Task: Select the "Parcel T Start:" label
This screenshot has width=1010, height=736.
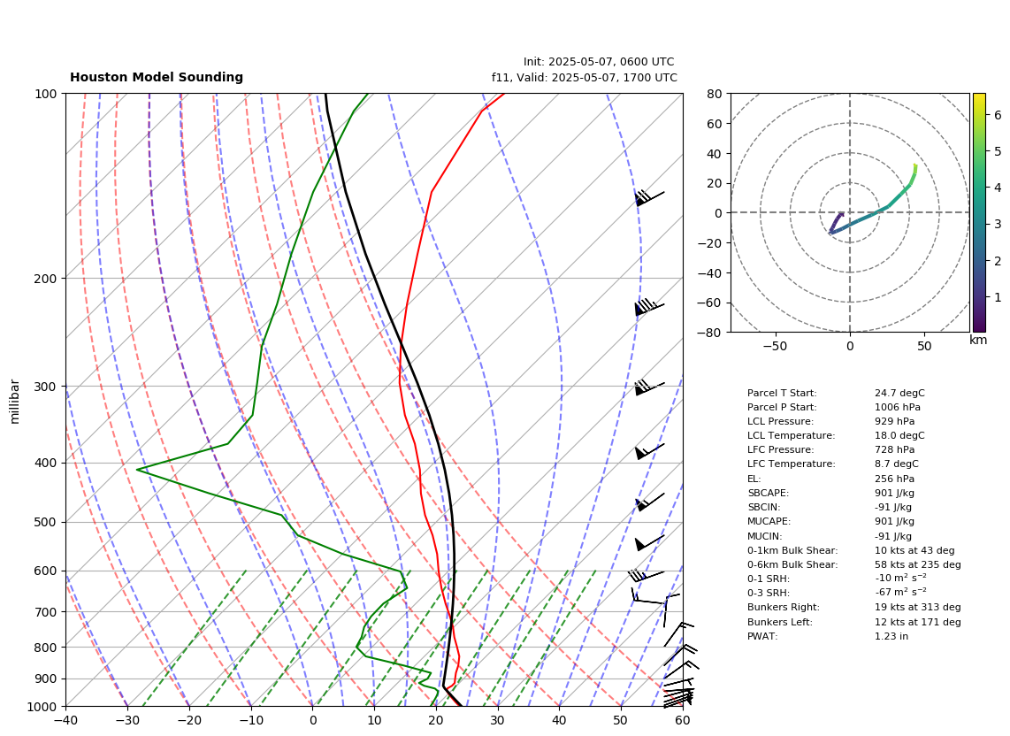Action: click(x=781, y=393)
